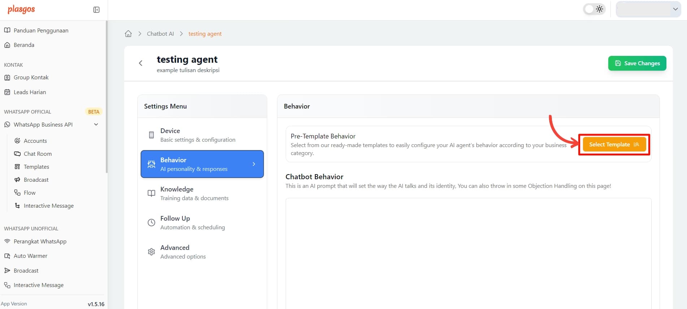Open Advanced options menu

tap(202, 252)
